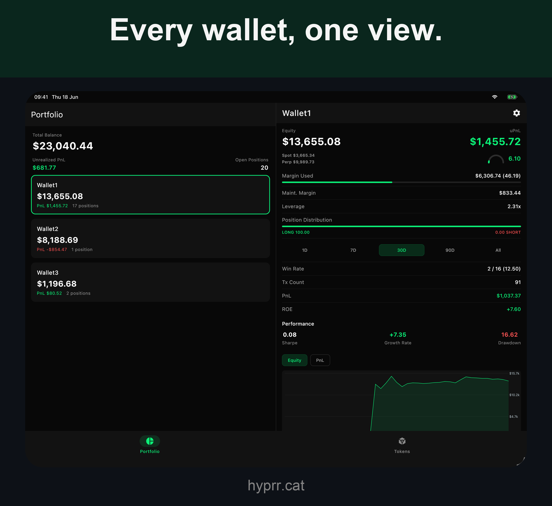552x506 pixels.
Task: Tap the PnL $1,037.37 value
Action: tap(509, 296)
